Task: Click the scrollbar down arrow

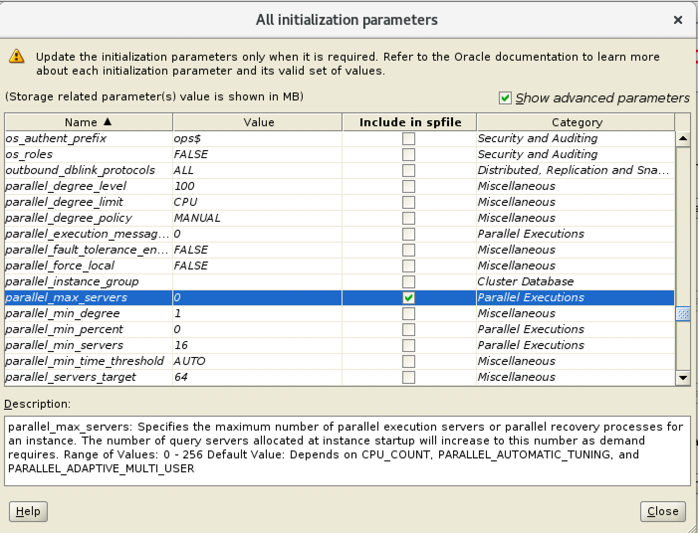Action: pyautogui.click(x=683, y=378)
